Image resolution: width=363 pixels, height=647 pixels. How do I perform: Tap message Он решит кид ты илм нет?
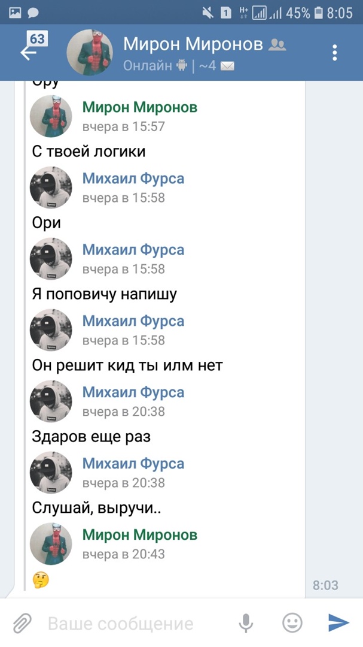point(127,365)
